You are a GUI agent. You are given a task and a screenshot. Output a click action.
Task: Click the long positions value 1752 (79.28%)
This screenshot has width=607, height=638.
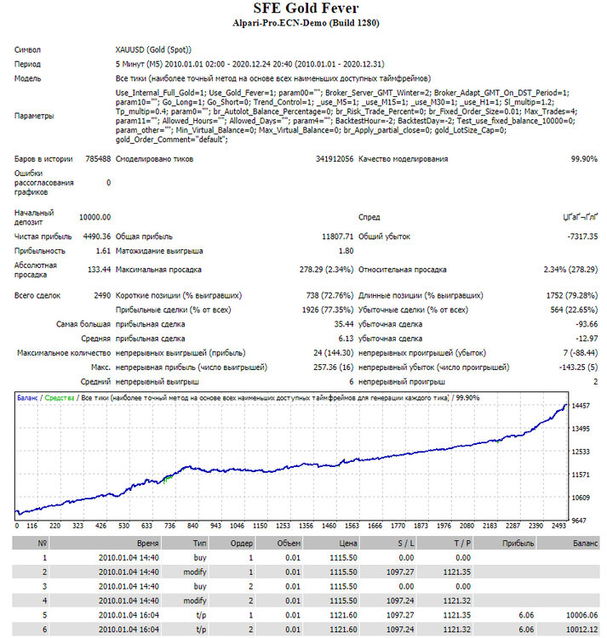coord(572,296)
